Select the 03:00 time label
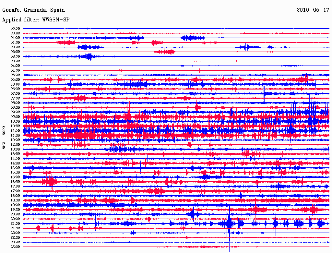 15,56
